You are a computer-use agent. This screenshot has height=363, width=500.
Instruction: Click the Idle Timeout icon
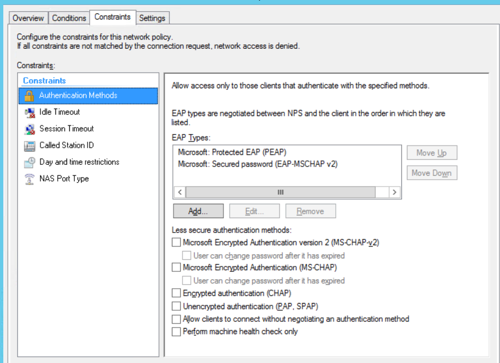(29, 112)
